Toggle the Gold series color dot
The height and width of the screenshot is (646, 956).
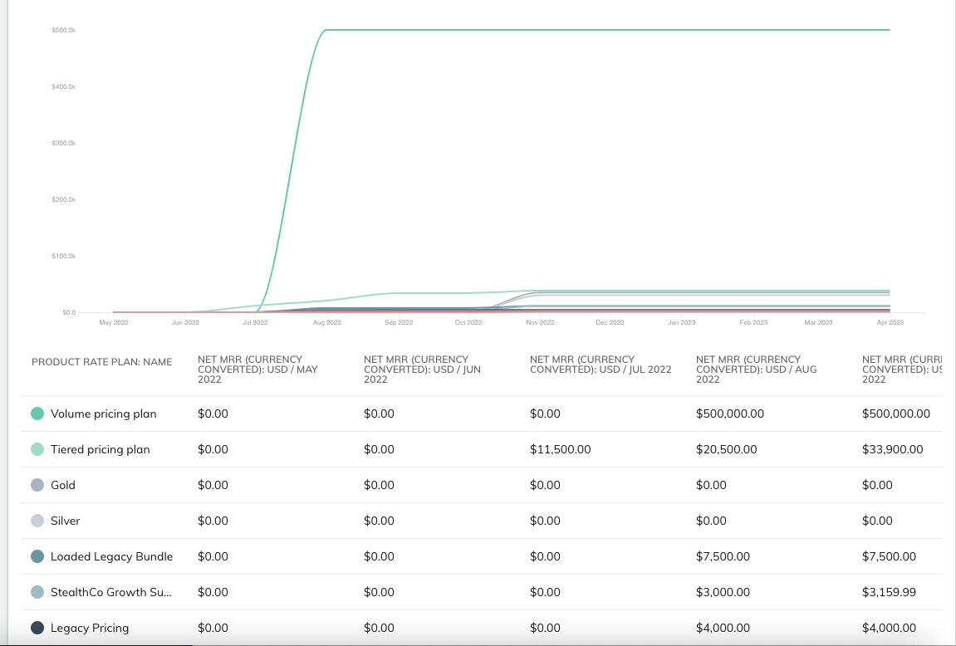click(x=37, y=485)
